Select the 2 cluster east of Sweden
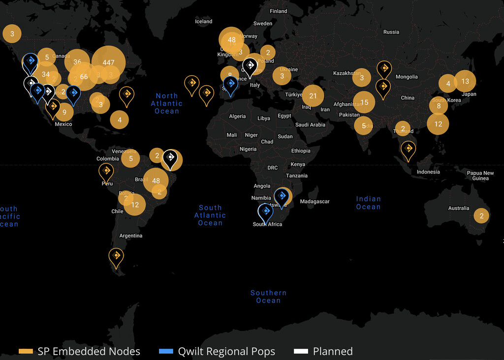The image size is (504, 360). 268,52
